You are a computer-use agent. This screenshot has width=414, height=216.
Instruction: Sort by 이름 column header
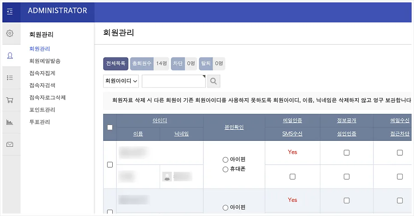[138, 134]
